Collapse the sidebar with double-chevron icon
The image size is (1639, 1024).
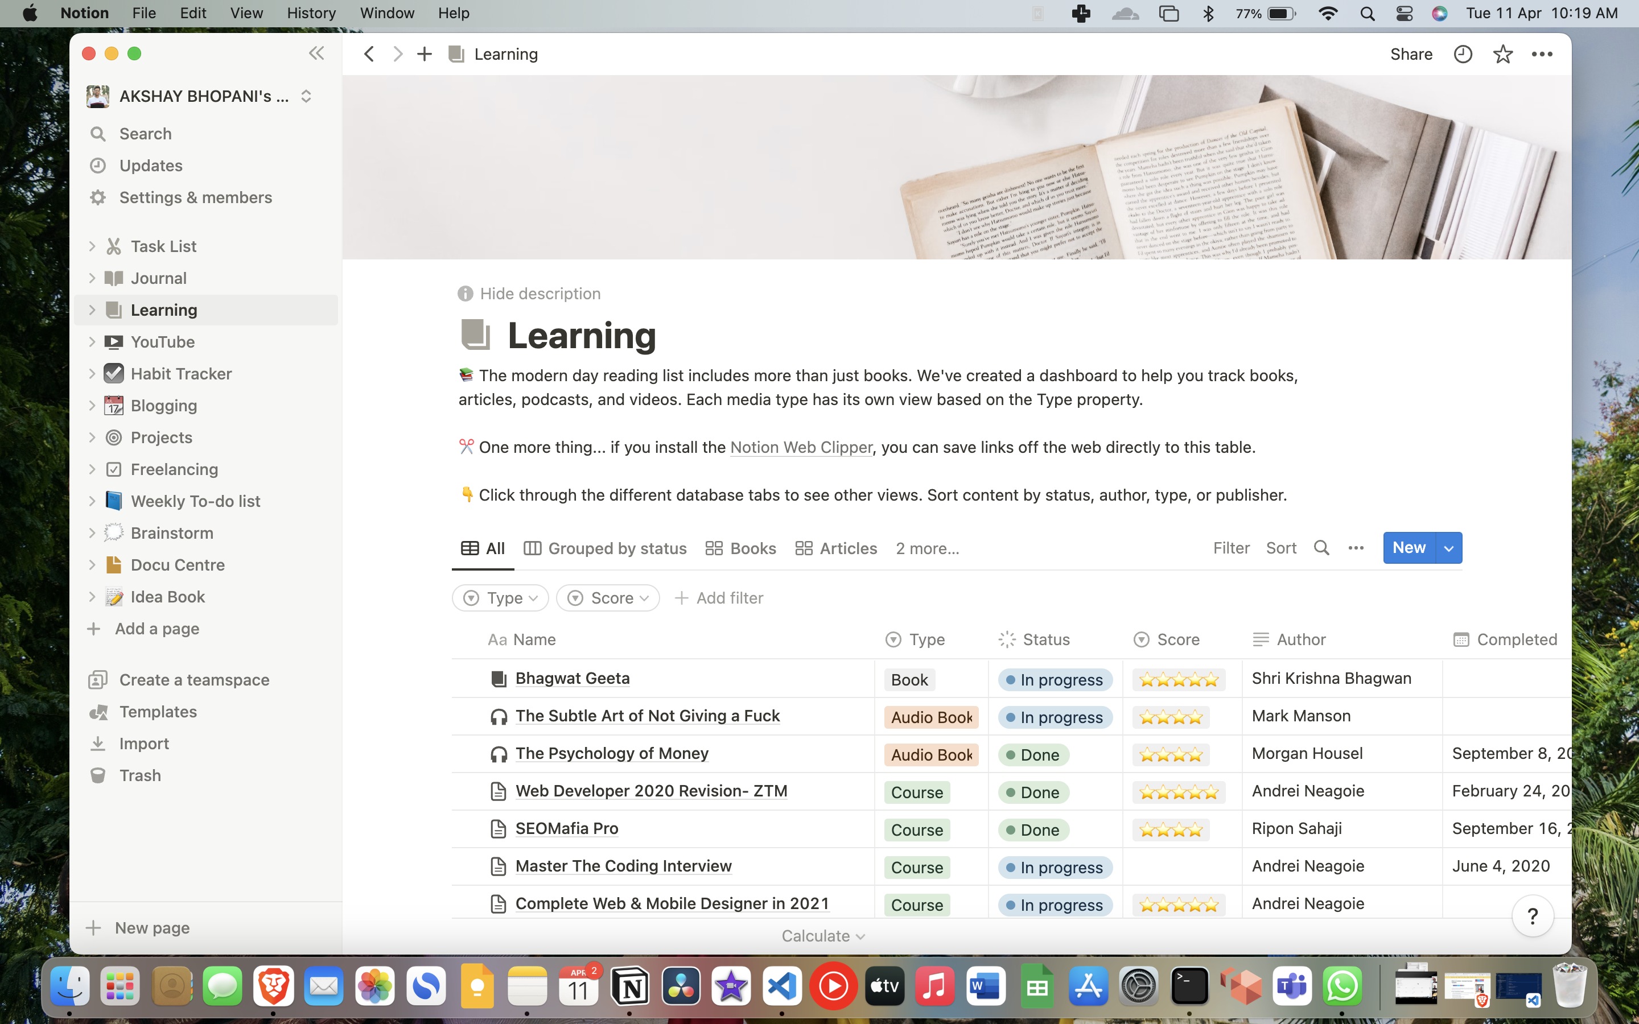click(x=316, y=53)
